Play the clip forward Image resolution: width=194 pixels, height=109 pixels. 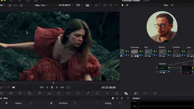(x=57, y=88)
